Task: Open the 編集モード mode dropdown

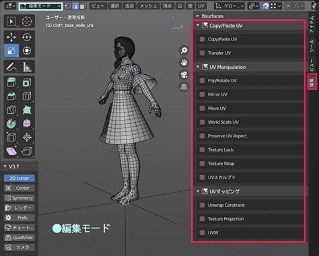Action: (x=40, y=6)
